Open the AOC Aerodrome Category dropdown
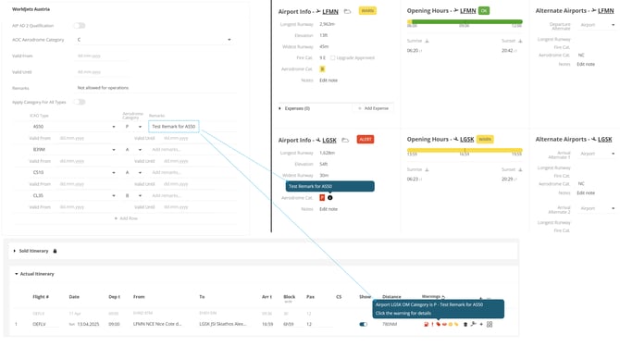The height and width of the screenshot is (347, 620). tap(155, 40)
